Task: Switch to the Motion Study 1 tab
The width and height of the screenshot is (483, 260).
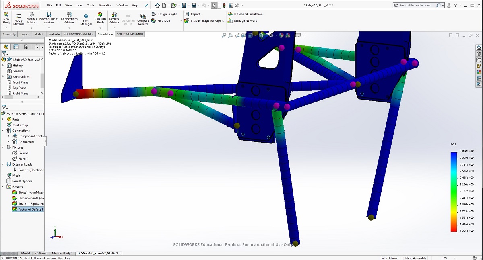Action: [62, 253]
